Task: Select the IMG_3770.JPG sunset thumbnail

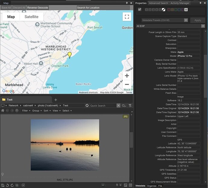Action: pyautogui.click(x=65, y=145)
